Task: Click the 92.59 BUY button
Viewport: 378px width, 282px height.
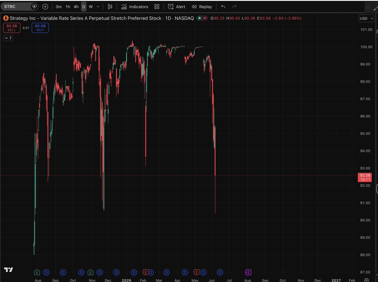Action: [x=40, y=28]
